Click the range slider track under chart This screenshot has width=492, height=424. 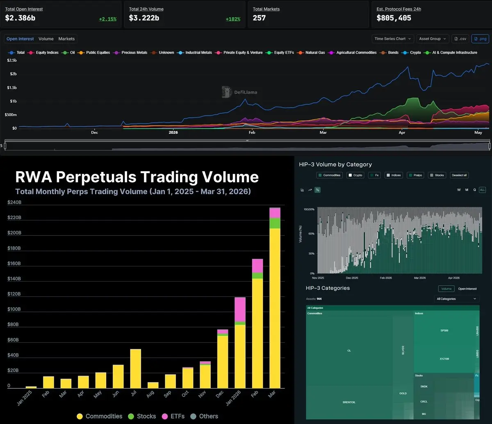pyautogui.click(x=247, y=145)
